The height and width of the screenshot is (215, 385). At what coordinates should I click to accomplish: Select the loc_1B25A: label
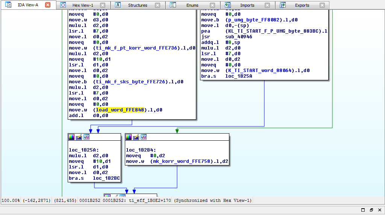pyautogui.click(x=84, y=150)
